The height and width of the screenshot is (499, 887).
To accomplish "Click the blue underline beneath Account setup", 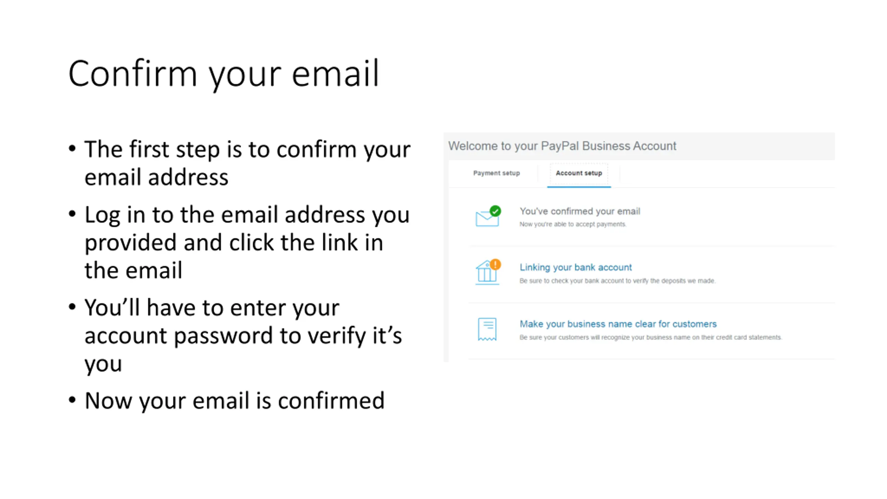I will click(579, 187).
